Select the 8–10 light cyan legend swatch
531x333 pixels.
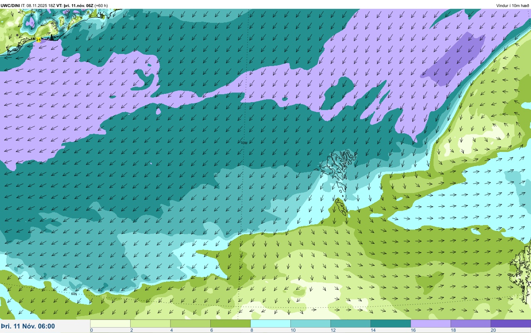click(270, 323)
